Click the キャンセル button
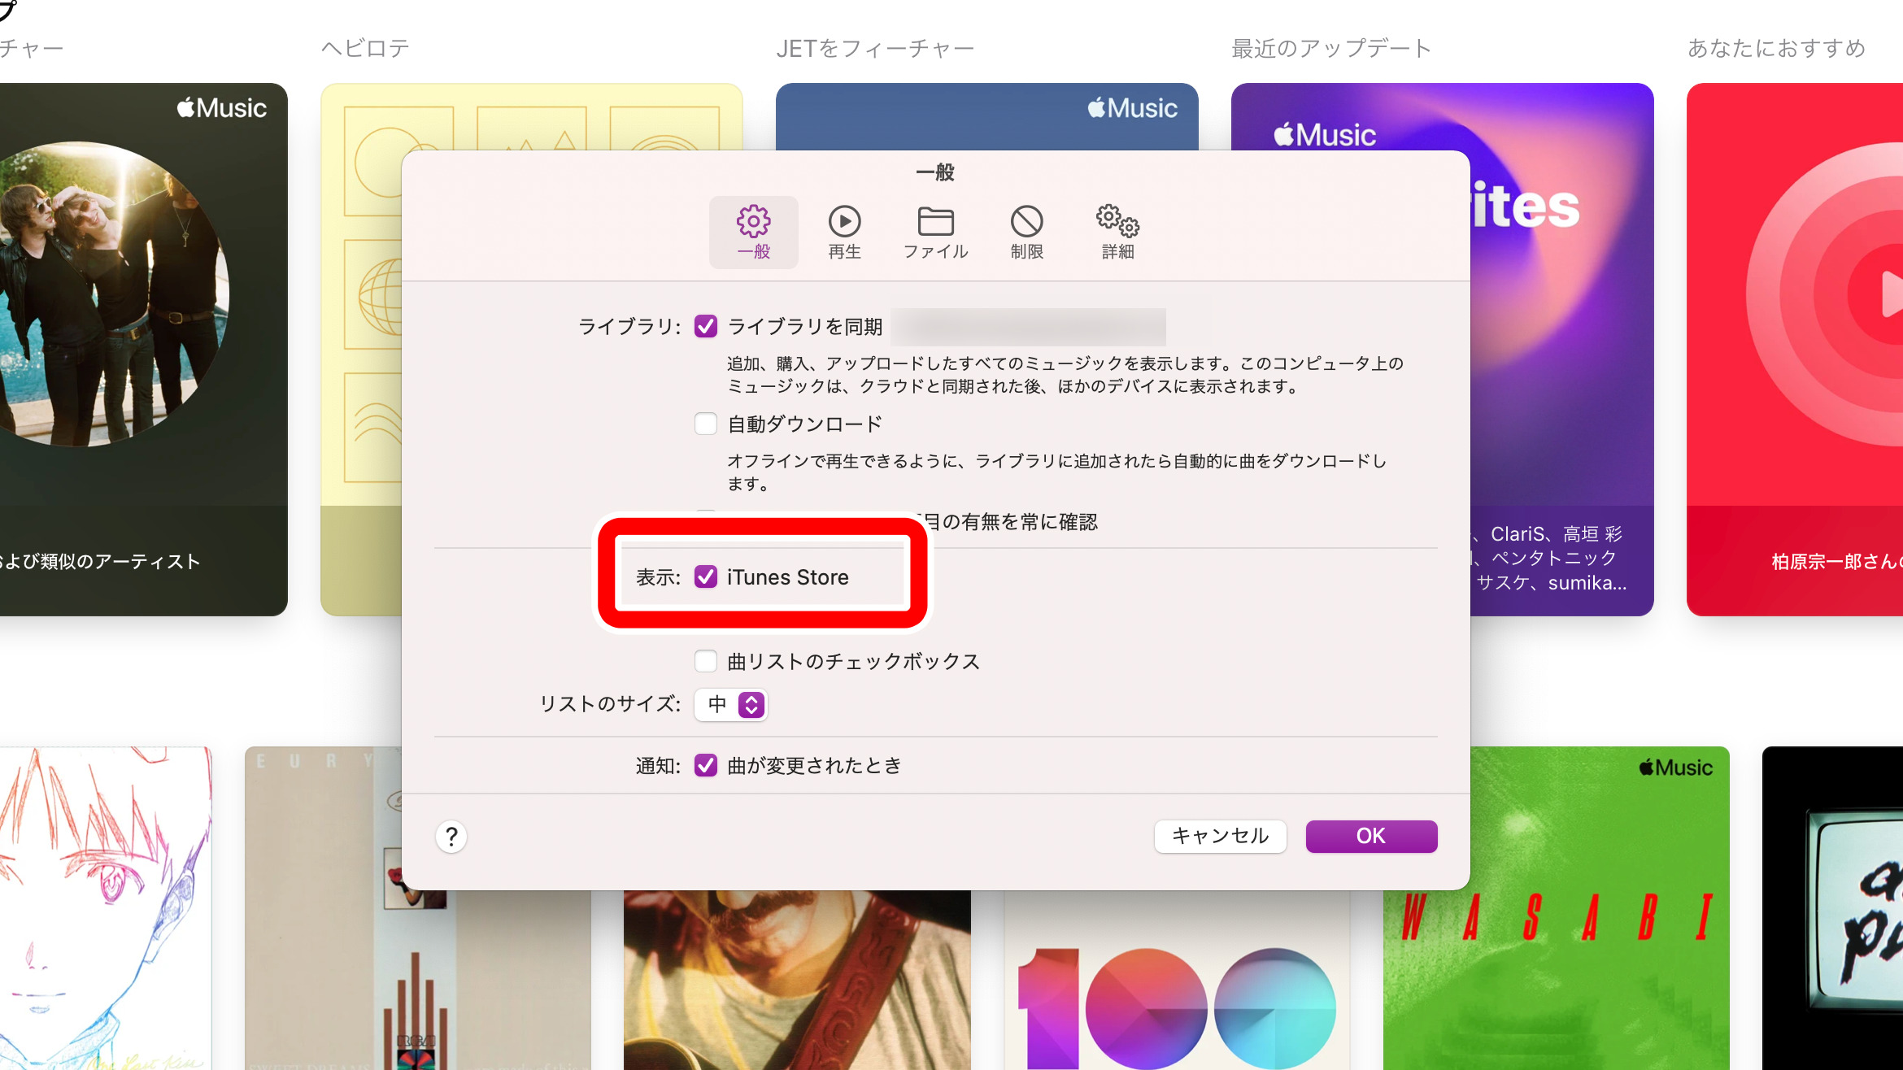Image resolution: width=1903 pixels, height=1070 pixels. click(1220, 836)
